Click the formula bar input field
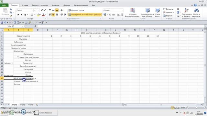This screenshot has height=116, width=207. click(x=121, y=26)
